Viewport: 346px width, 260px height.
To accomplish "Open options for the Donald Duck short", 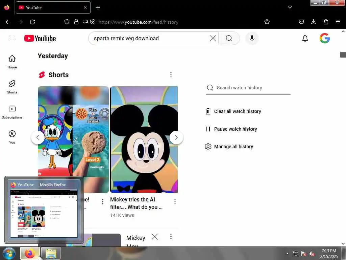I will point(103,202).
